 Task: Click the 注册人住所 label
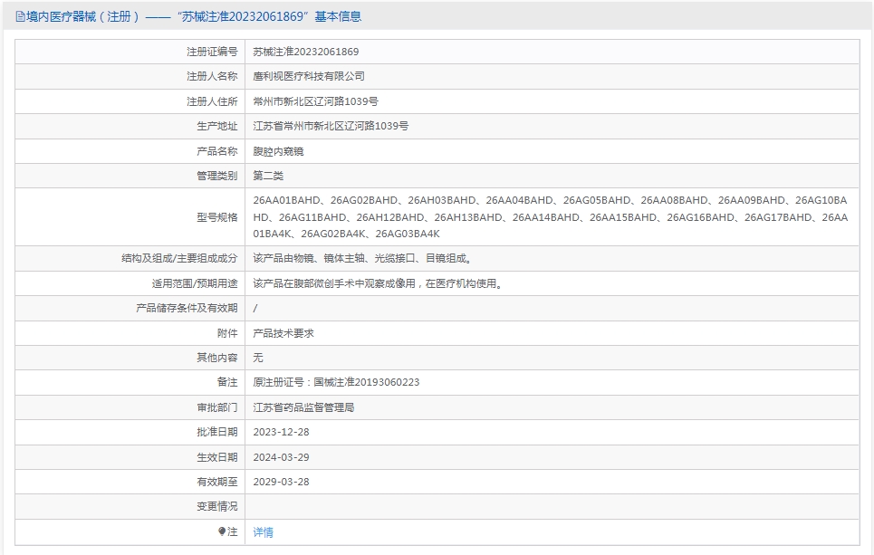pyautogui.click(x=212, y=101)
